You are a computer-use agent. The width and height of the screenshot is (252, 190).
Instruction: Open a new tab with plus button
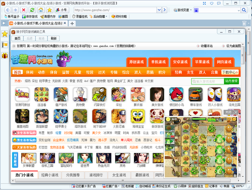click(72, 23)
